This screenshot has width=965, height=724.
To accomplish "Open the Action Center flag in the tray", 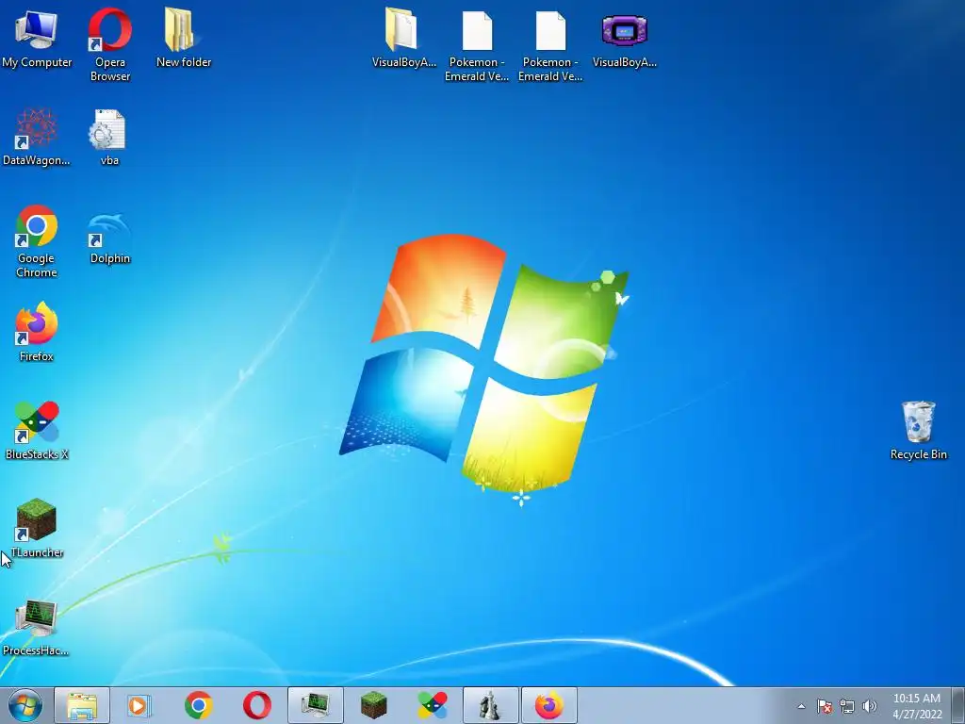I will (x=824, y=706).
